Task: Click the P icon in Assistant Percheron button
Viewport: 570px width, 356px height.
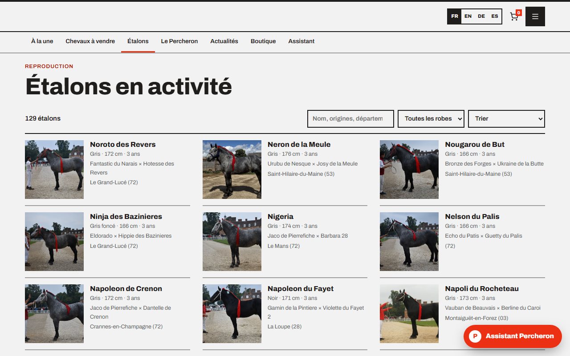Action: [x=475, y=336]
